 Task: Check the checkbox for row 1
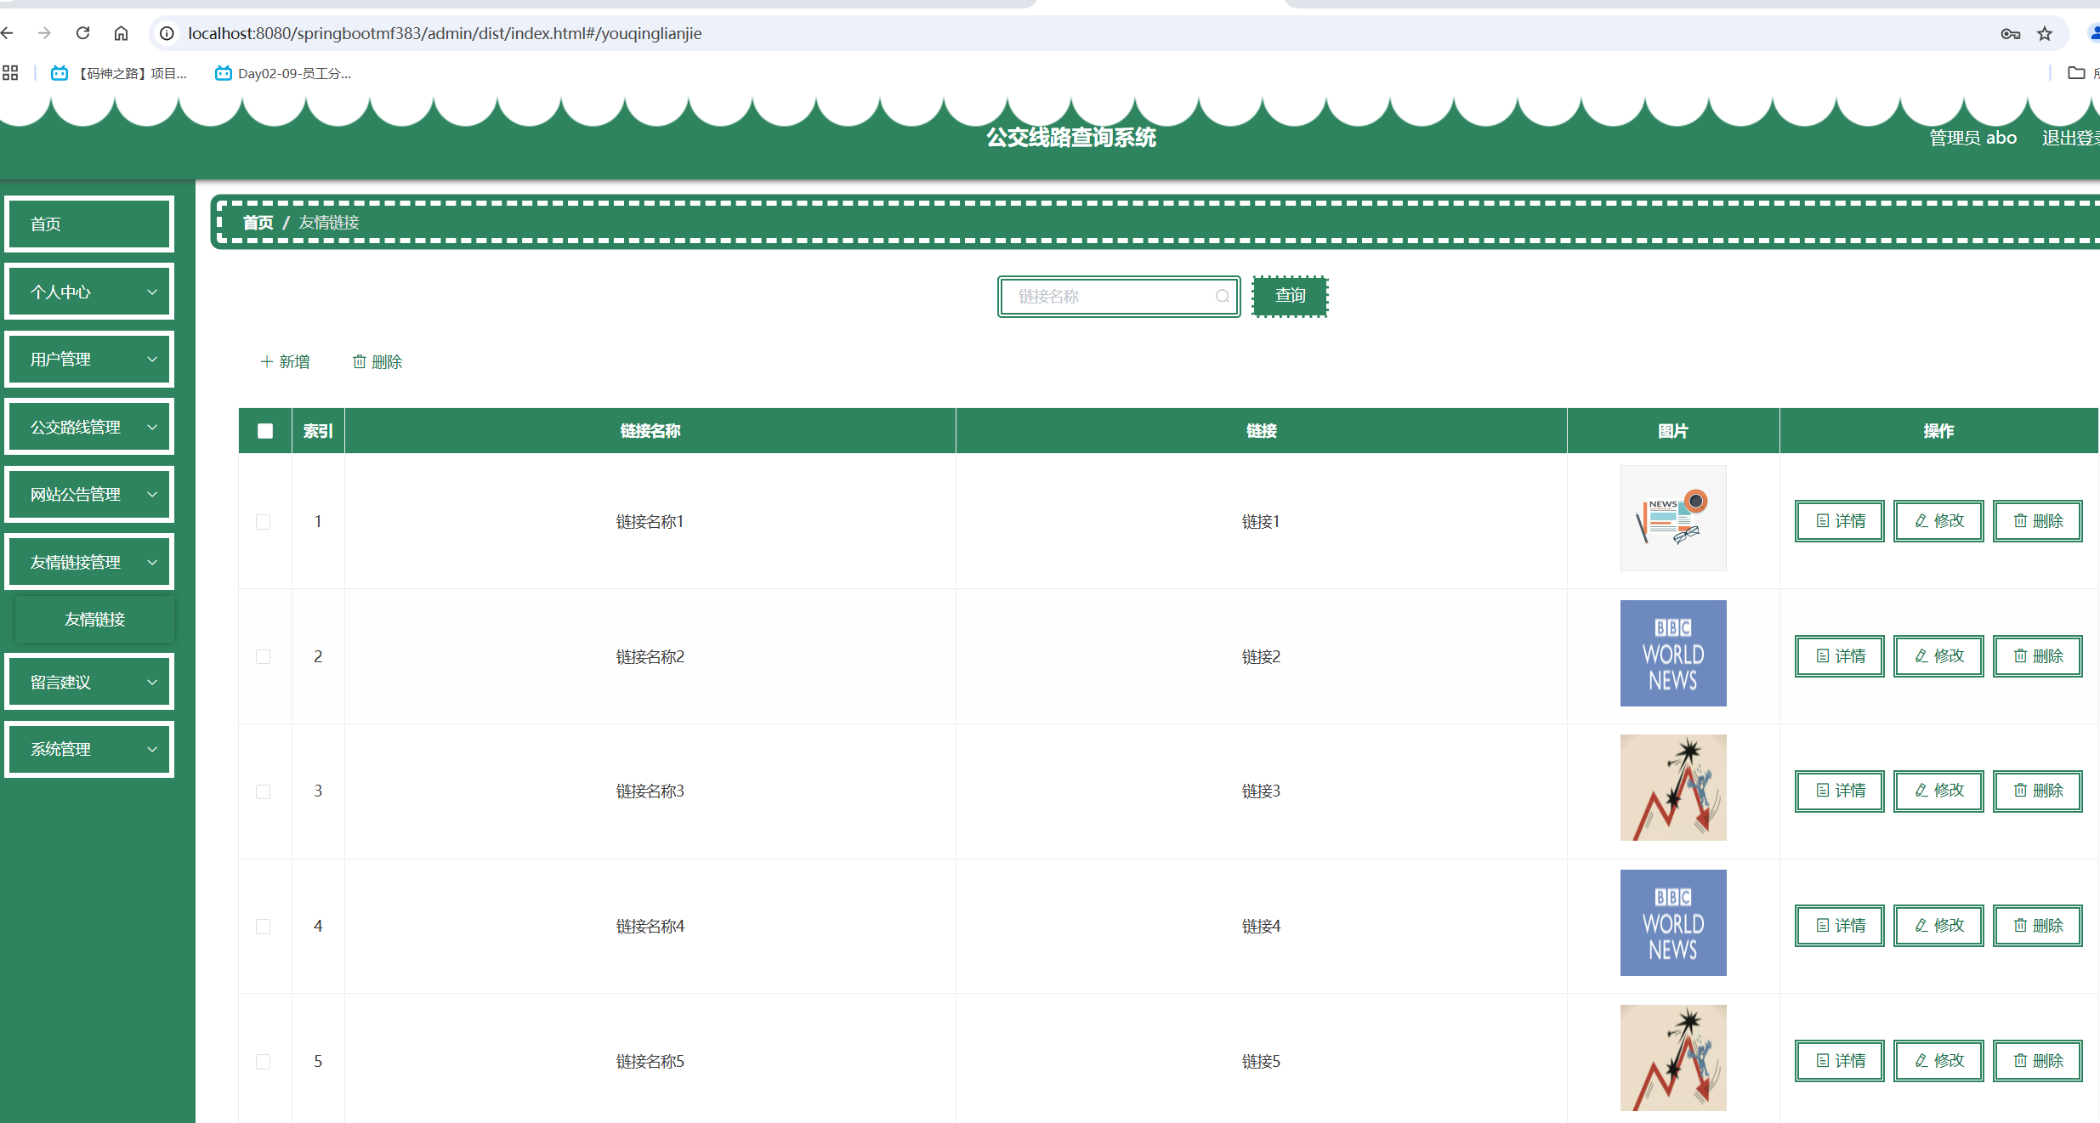point(264,522)
